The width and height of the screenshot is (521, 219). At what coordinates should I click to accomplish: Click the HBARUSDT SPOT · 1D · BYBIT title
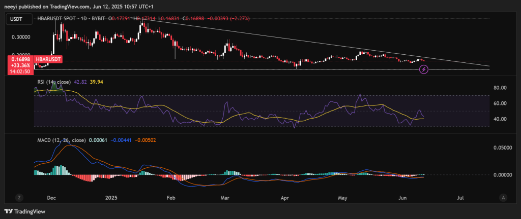pos(71,19)
